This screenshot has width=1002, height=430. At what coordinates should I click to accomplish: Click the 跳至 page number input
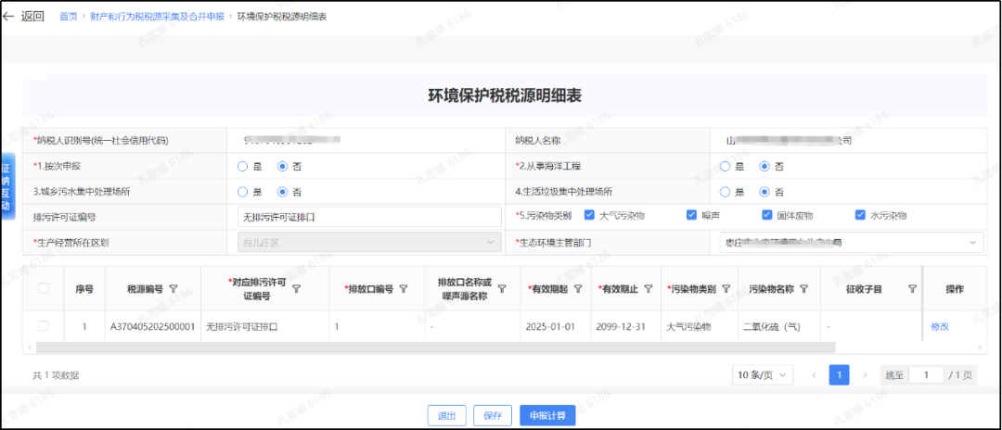coord(926,375)
